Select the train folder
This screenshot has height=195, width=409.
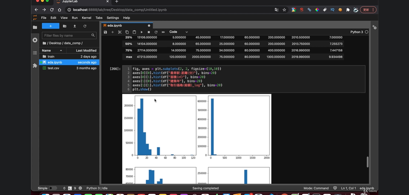click(x=69, y=56)
